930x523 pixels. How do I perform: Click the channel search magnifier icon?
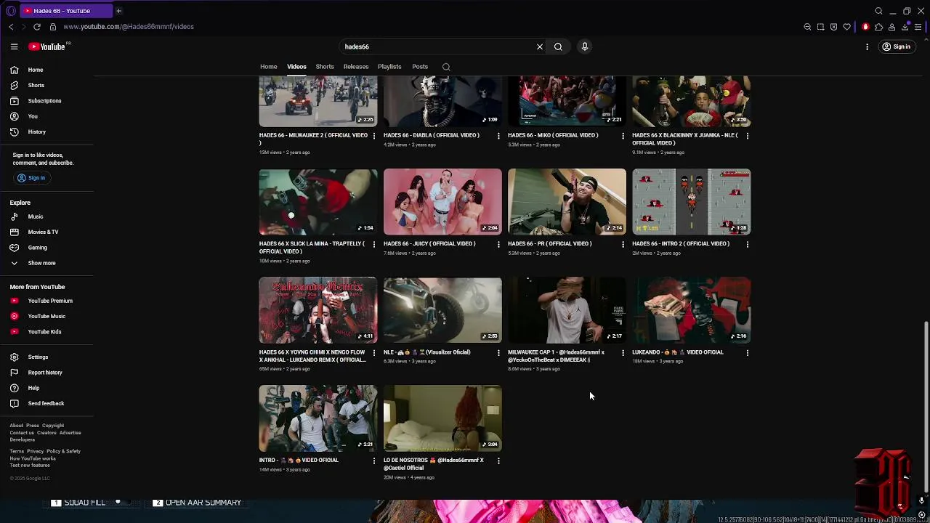(446, 67)
